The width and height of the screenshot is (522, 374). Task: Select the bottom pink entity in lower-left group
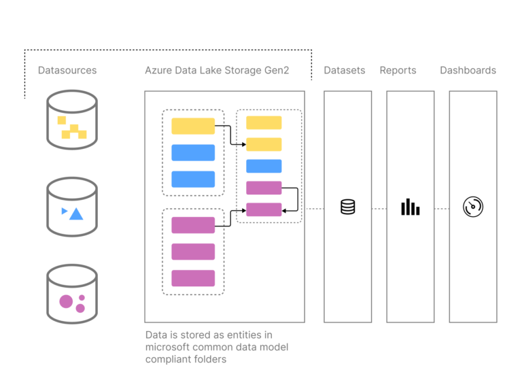coord(193,278)
